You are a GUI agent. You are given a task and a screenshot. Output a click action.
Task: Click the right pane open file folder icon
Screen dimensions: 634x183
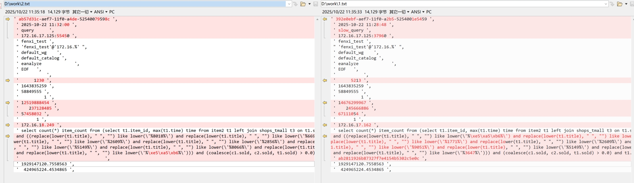tap(620, 4)
